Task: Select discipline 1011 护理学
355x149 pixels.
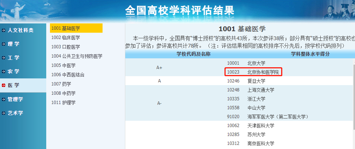Action: point(63,103)
